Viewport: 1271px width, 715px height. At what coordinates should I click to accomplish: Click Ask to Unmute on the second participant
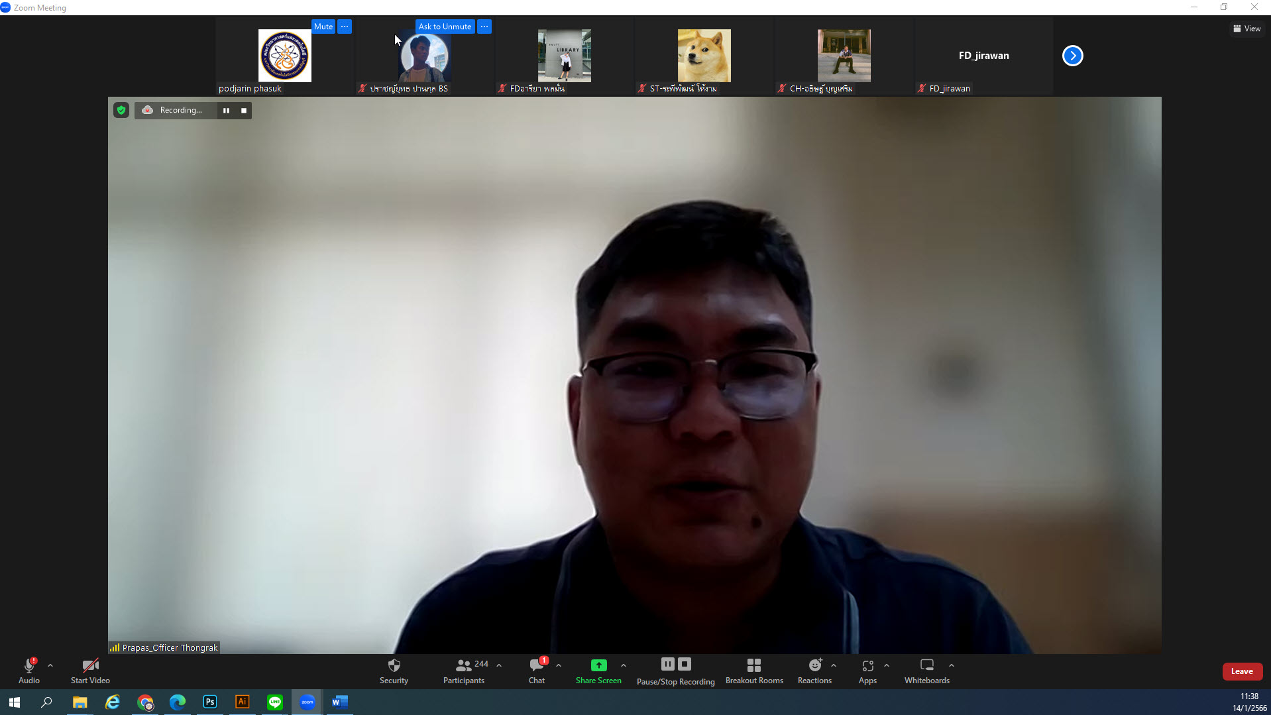445,27
